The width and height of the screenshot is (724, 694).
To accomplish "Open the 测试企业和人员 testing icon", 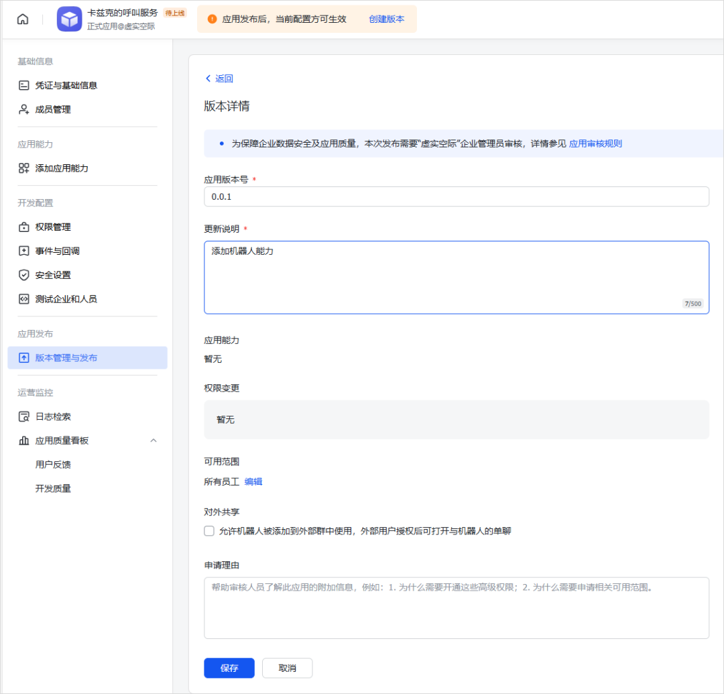I will [x=23, y=299].
